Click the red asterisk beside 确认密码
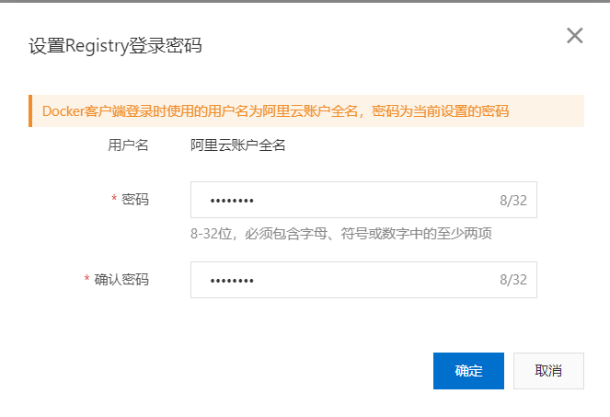 click(87, 280)
